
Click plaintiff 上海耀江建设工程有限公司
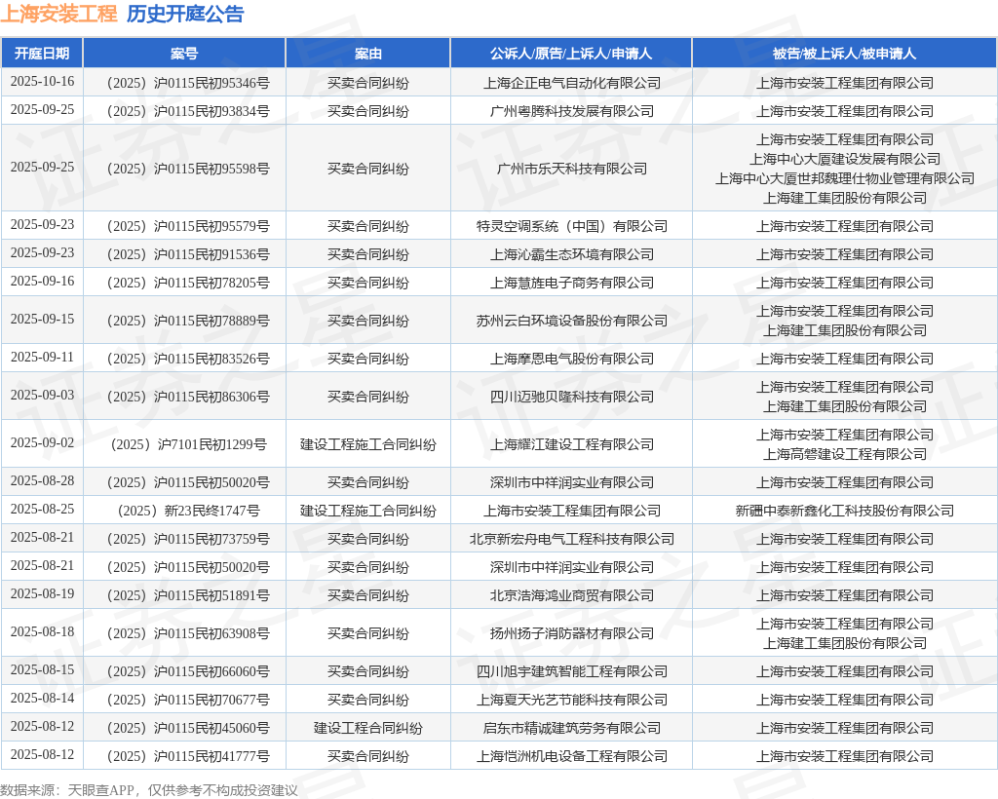point(571,444)
